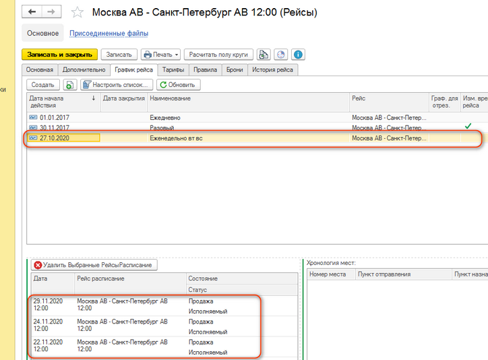Click the Записать и закрыть button
The width and height of the screenshot is (488, 360).
click(59, 55)
